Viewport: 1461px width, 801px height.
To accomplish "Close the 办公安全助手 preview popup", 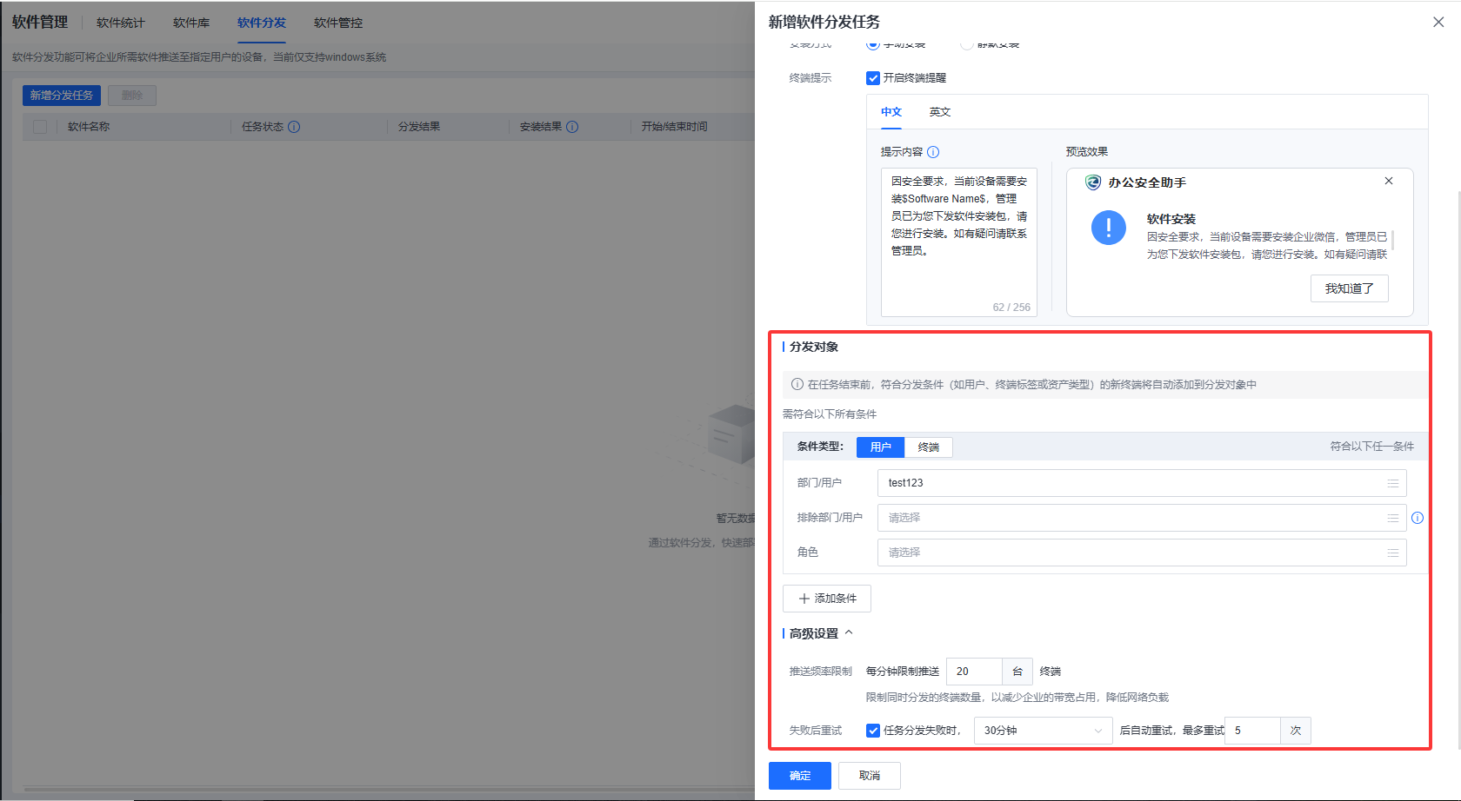I will 1389,181.
